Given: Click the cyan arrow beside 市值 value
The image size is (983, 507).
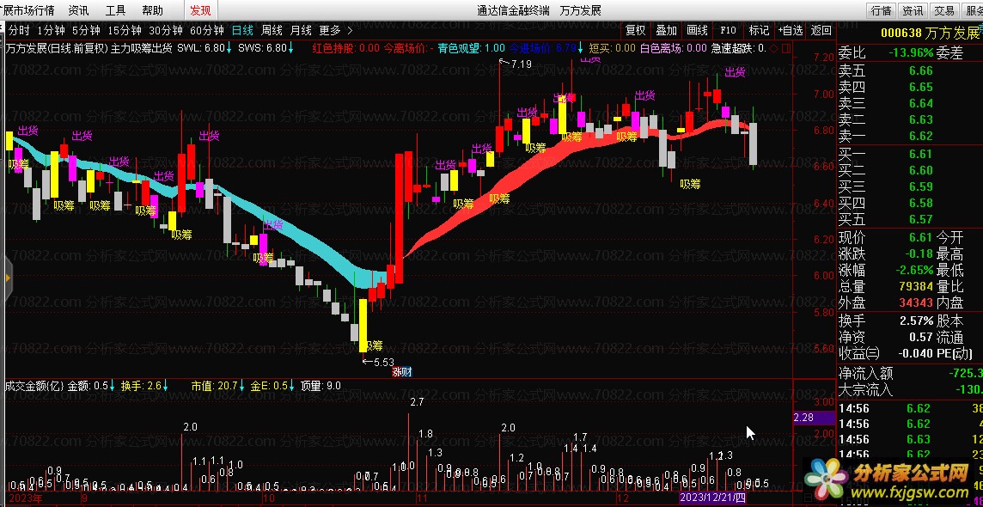Looking at the screenshot, I should (241, 386).
